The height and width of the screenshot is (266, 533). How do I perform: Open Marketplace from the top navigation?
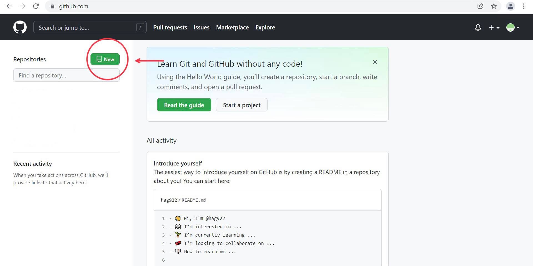pos(232,27)
